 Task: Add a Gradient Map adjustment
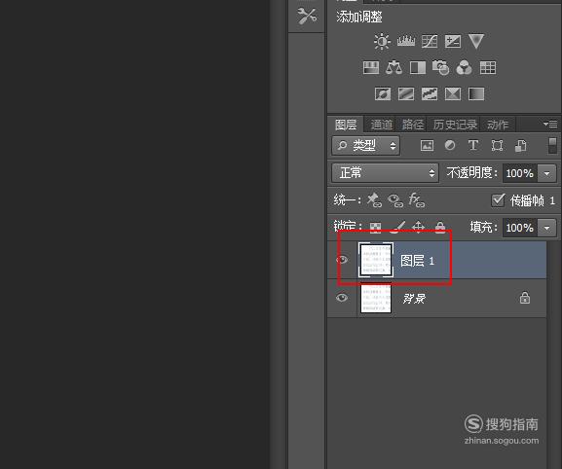tap(476, 94)
